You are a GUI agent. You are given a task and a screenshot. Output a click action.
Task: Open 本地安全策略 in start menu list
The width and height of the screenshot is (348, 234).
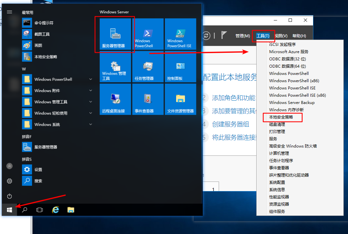tap(57, 57)
